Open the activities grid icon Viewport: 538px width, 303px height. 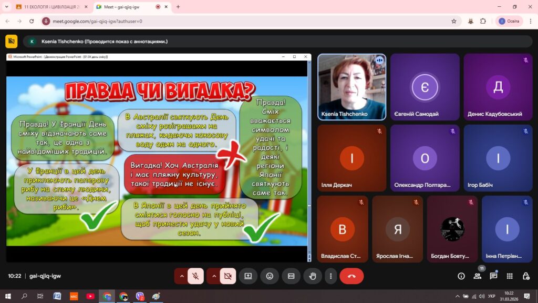(510, 276)
